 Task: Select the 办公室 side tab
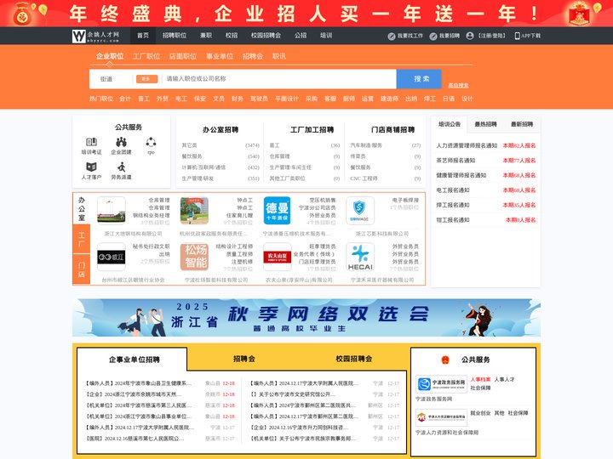click(82, 209)
